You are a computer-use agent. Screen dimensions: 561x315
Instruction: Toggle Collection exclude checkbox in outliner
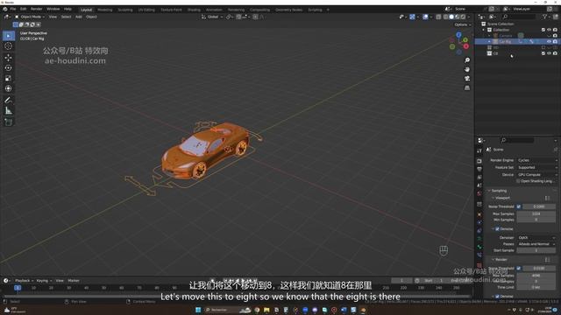coord(543,30)
